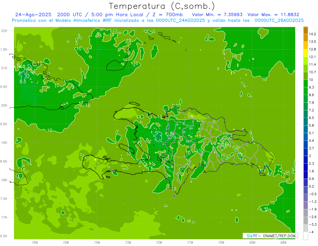Click the '0000UTC_26AGO2025' valid-until timestamp
The image size is (318, 246).
point(279,20)
